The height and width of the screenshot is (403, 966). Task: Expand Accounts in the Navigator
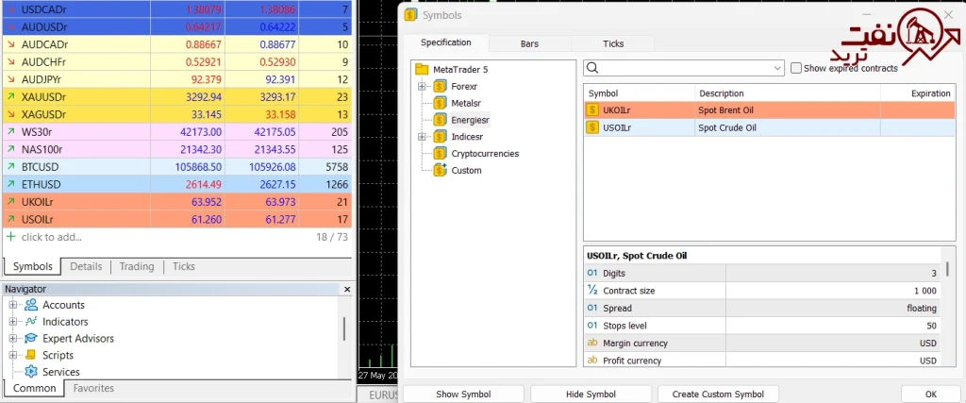[13, 305]
